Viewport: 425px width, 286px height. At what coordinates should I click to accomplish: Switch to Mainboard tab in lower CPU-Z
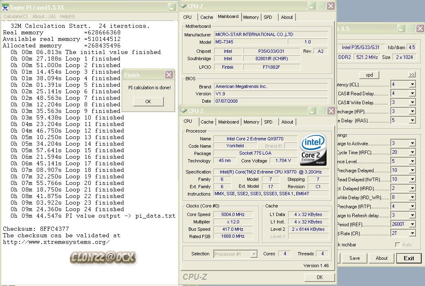[x=228, y=122]
